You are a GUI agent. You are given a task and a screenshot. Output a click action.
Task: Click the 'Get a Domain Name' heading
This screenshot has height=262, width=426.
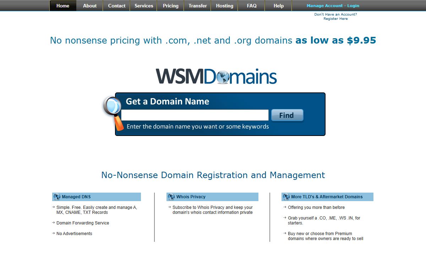tap(168, 102)
